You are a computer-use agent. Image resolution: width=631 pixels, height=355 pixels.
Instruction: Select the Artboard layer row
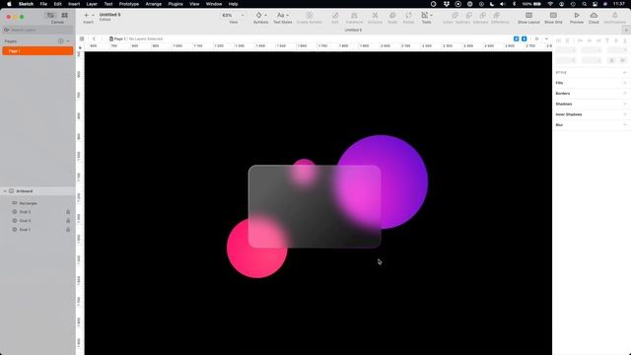coord(37,191)
